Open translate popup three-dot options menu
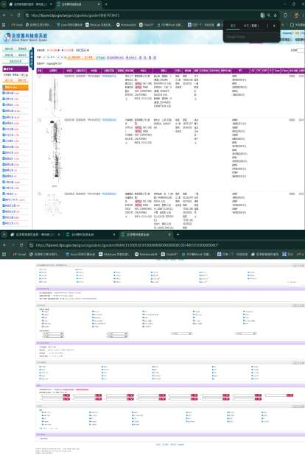The image size is (305, 455). pyautogui.click(x=267, y=26)
